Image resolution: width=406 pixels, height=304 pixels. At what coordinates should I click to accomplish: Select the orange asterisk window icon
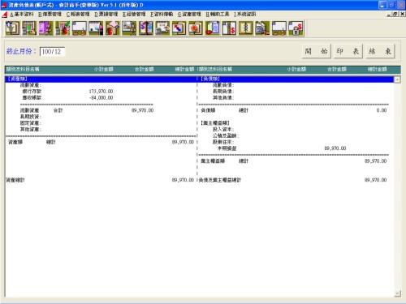click(x=196, y=28)
